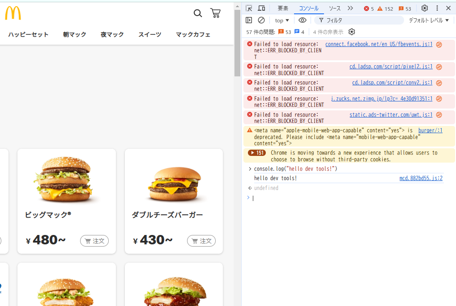The height and width of the screenshot is (306, 456).
Task: Click the McDonald's golden arches logo
Action: point(13,13)
